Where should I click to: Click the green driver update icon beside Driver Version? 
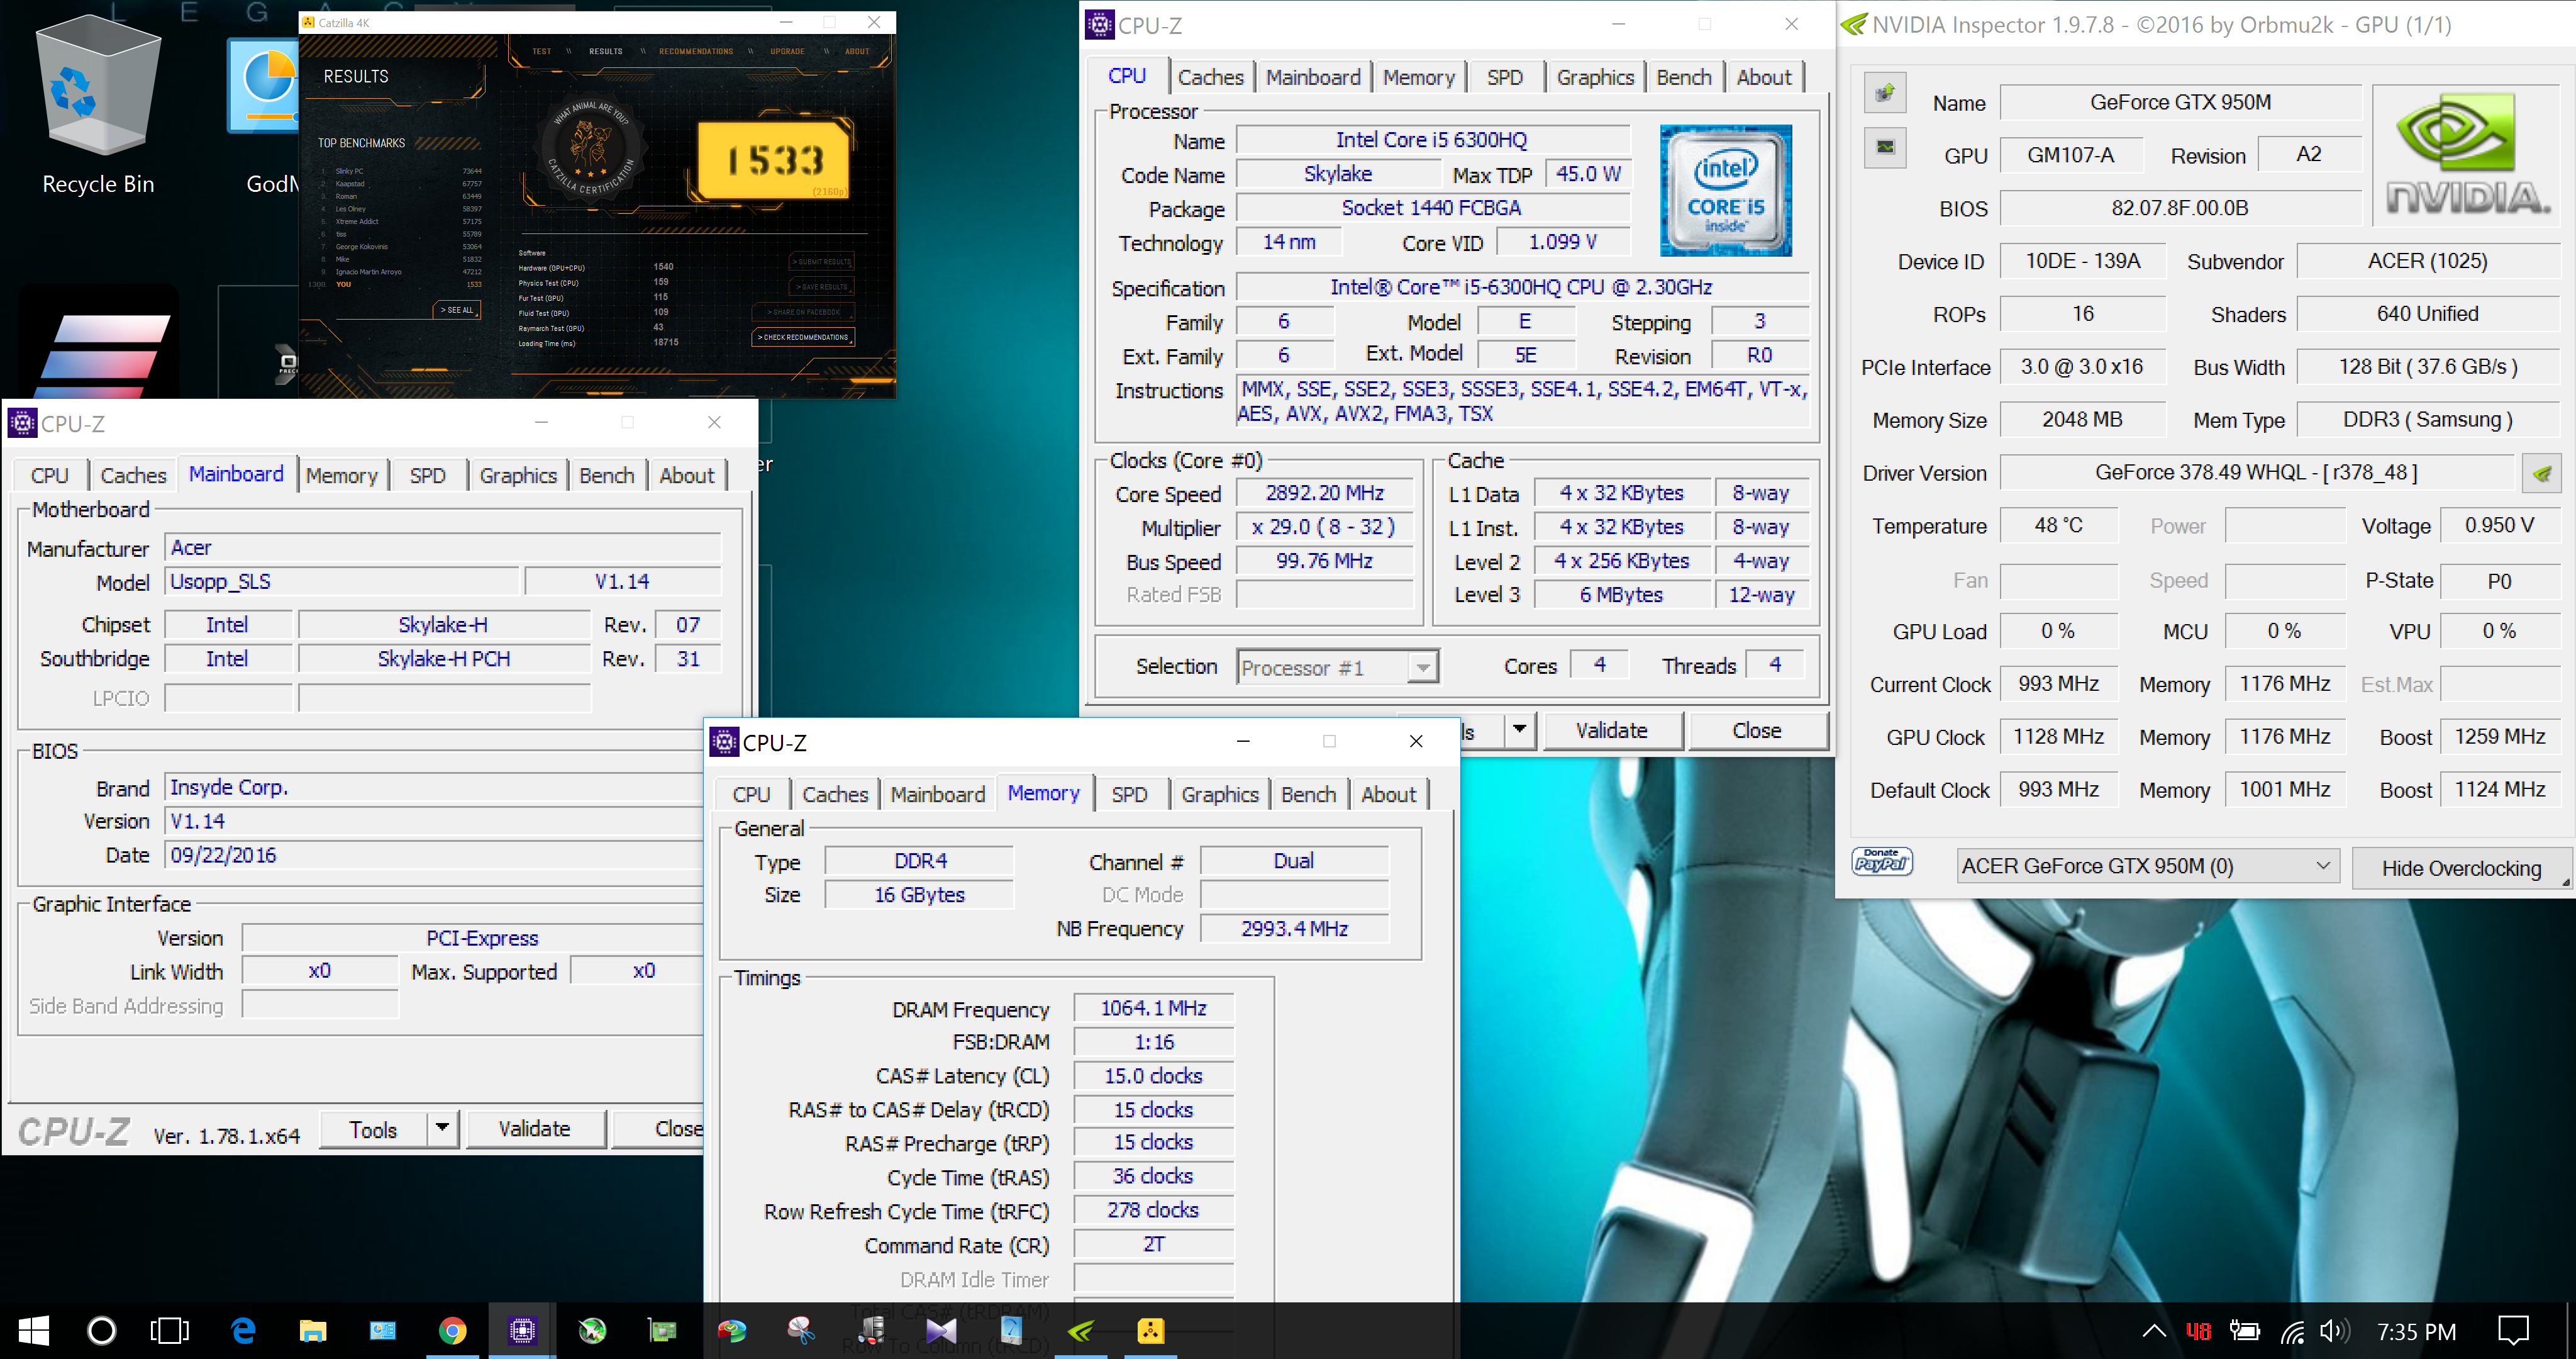point(2541,473)
